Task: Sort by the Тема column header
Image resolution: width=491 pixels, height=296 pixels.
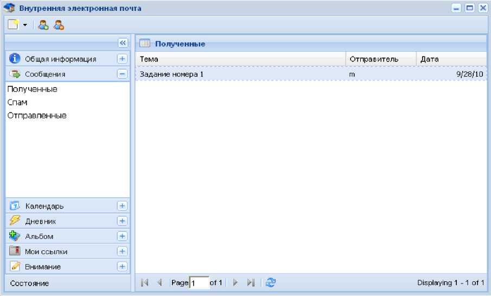Action: [x=240, y=59]
